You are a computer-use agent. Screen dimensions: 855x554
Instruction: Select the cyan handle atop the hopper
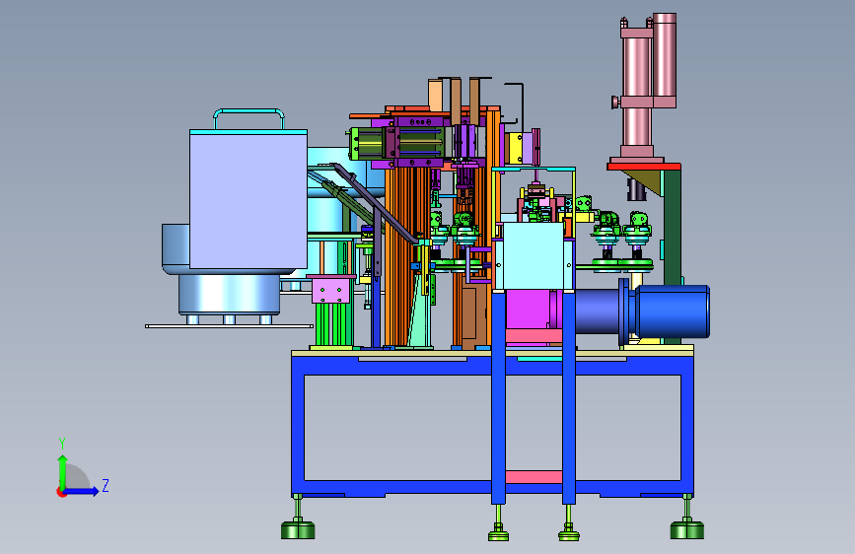[x=249, y=118]
